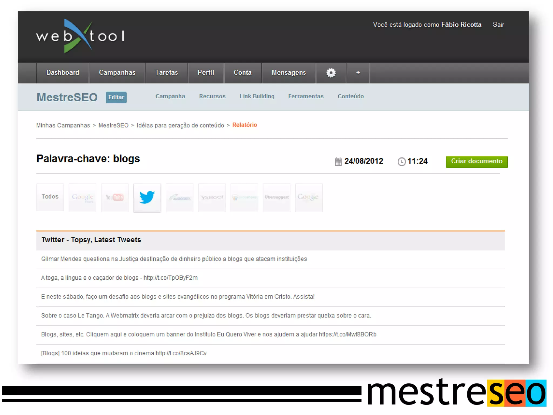Viewport: 553px width, 415px height.
Task: Open the Mensagens menu tab
Action: [x=288, y=73]
